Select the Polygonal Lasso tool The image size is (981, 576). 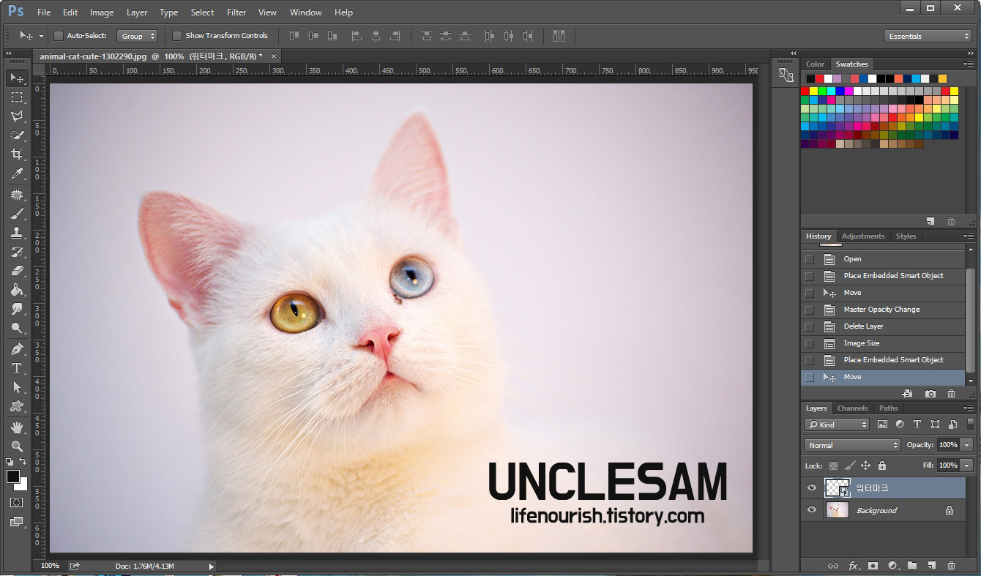click(x=17, y=116)
